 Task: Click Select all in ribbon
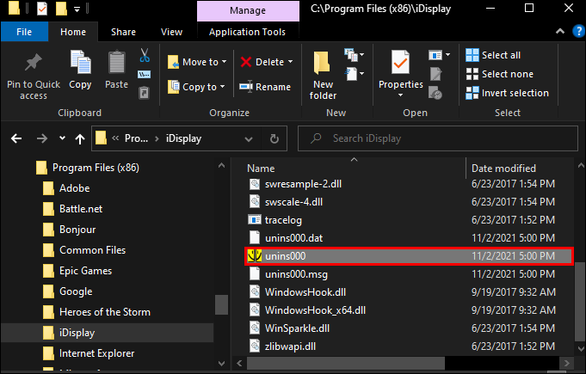click(493, 55)
